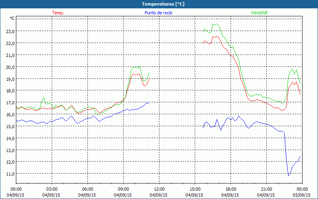Click the 16,0 y-axis value
Screen dimensions: 318x199
(x=11, y=114)
